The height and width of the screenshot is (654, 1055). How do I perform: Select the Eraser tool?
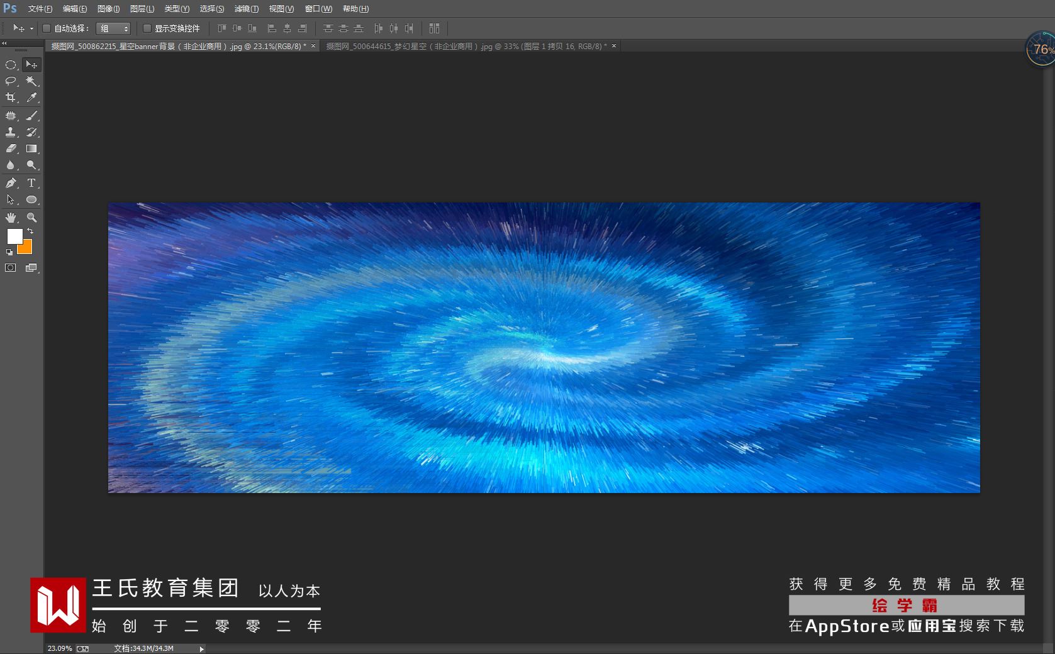pos(11,148)
